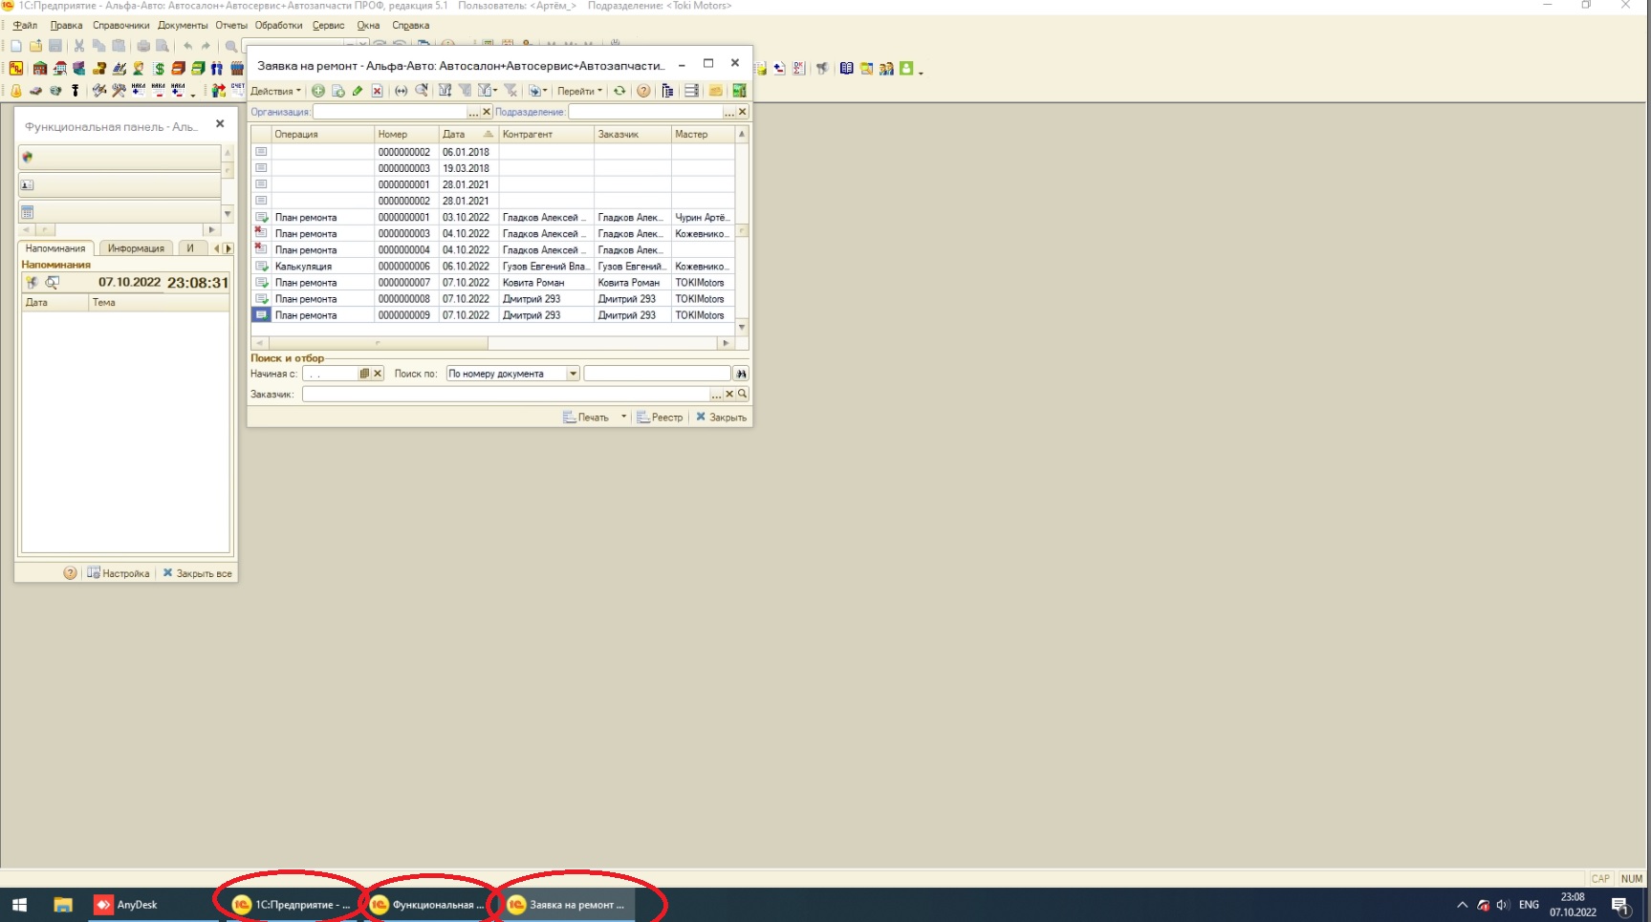This screenshot has width=1651, height=922.
Task: Click the scissors cut icon
Action: (x=79, y=46)
